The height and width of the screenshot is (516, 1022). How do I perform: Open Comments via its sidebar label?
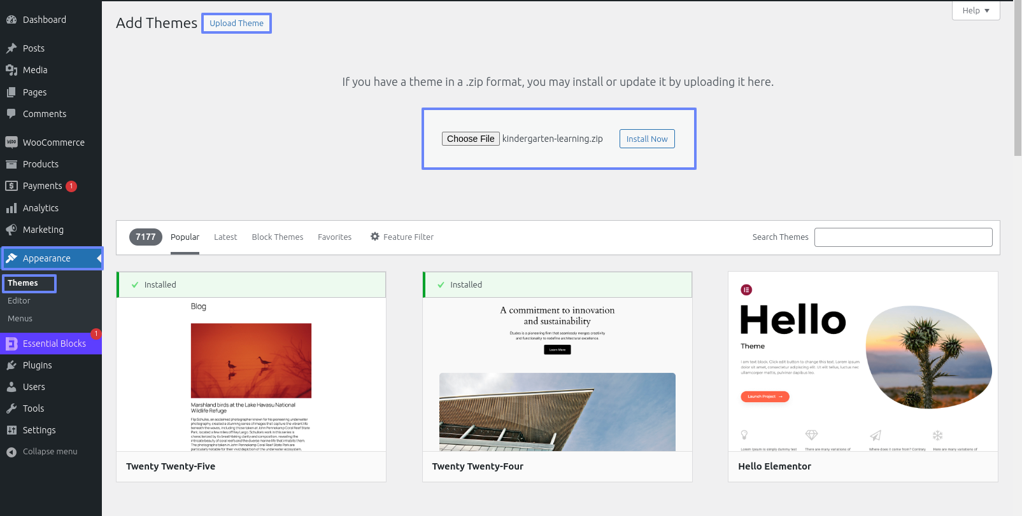pos(45,114)
